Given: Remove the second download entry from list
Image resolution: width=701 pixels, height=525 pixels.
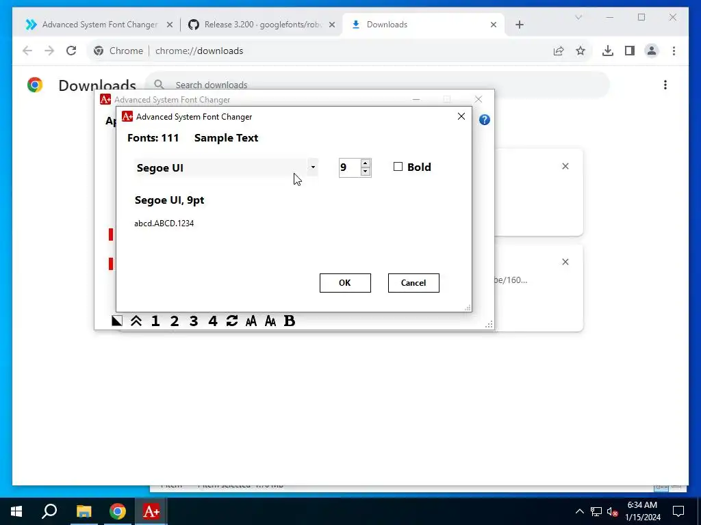Looking at the screenshot, I should 565,262.
